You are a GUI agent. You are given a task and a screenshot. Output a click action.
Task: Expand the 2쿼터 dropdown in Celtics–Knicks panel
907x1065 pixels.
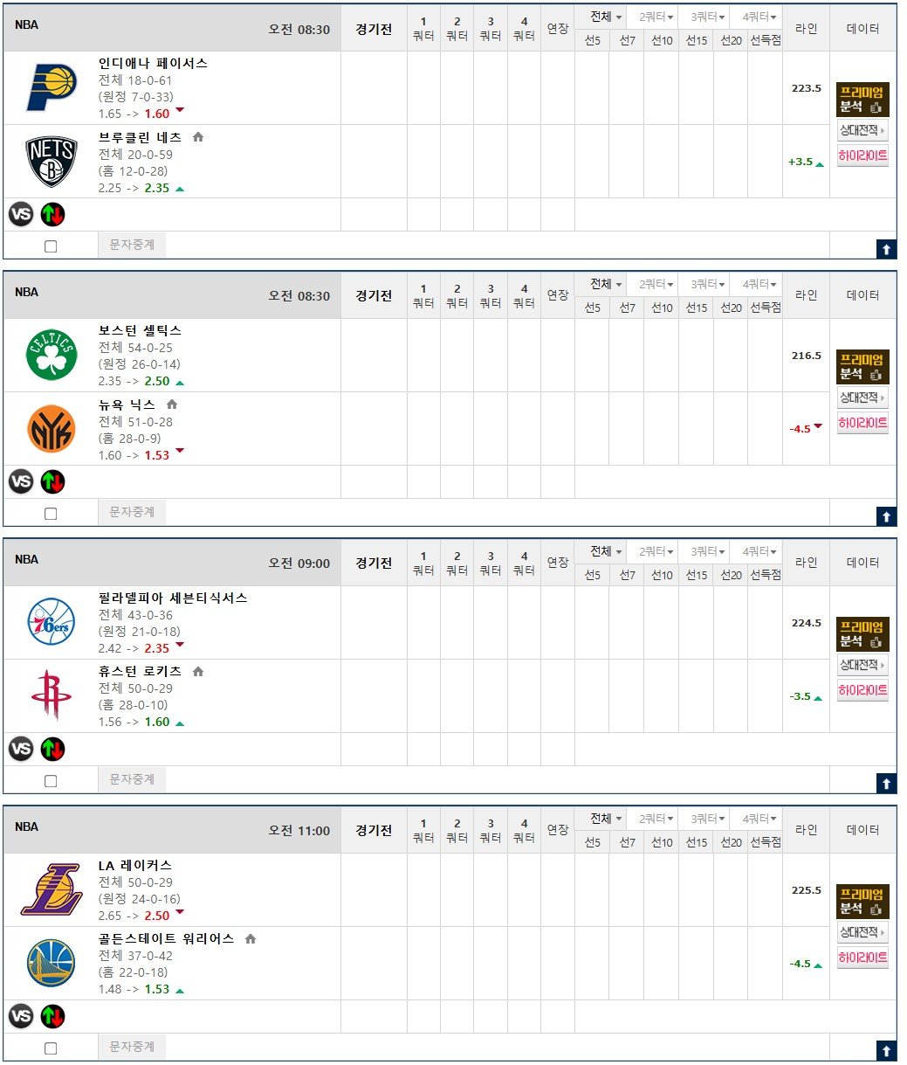tap(656, 285)
